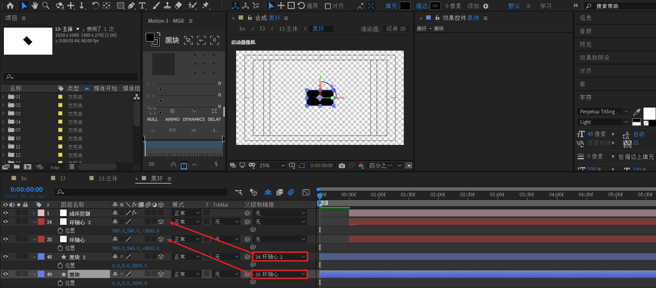The image size is (656, 288).
Task: Select the Zoom magnifier tool
Action: [46, 6]
